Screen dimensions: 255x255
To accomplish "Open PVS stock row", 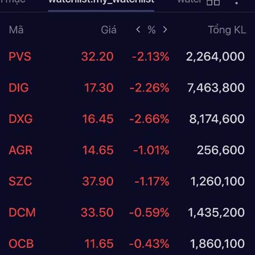I will 127,57.
